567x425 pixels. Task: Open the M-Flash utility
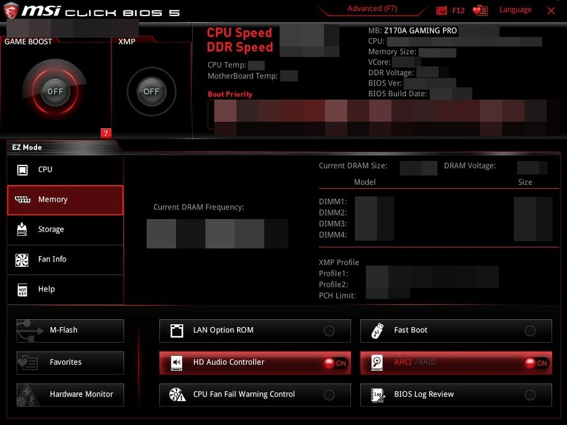coord(70,331)
